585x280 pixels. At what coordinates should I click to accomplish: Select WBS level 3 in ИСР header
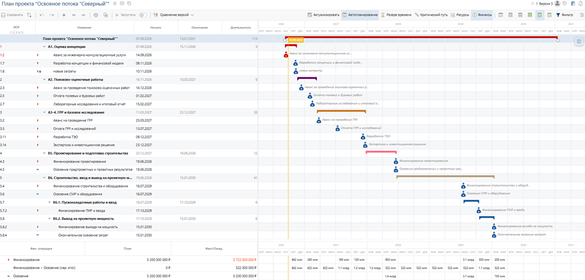pyautogui.click(x=17, y=33)
